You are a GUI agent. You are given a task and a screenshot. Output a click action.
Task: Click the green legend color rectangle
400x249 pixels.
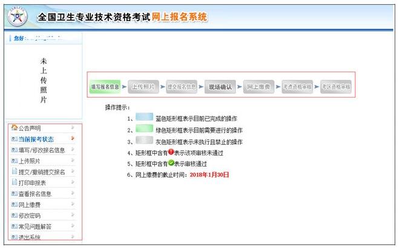pos(145,129)
